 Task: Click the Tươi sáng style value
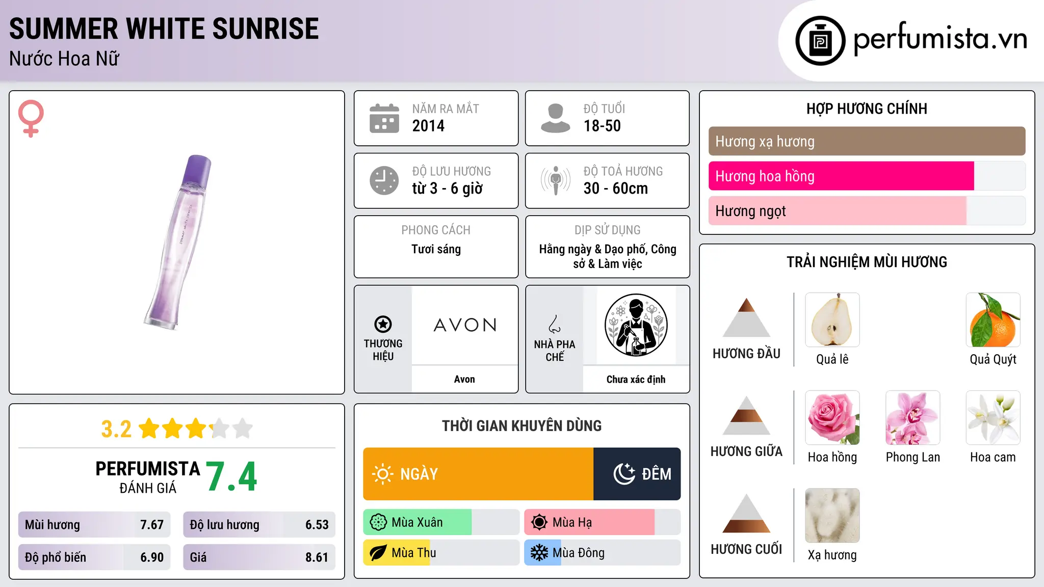tap(436, 249)
